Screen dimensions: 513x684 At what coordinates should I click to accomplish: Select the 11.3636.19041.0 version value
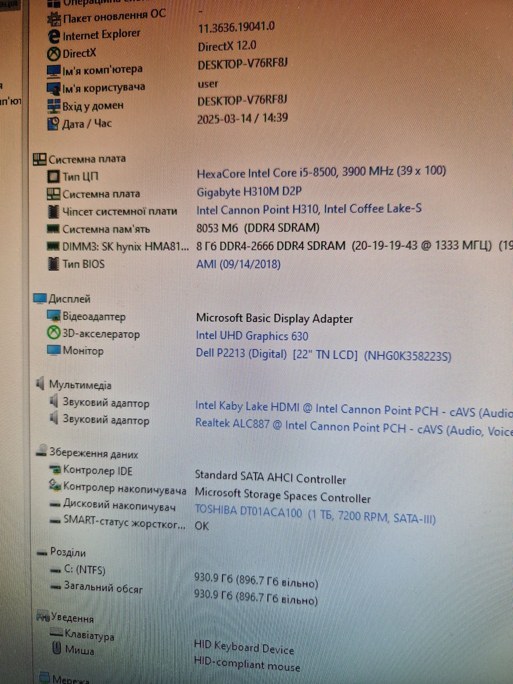pos(237,27)
